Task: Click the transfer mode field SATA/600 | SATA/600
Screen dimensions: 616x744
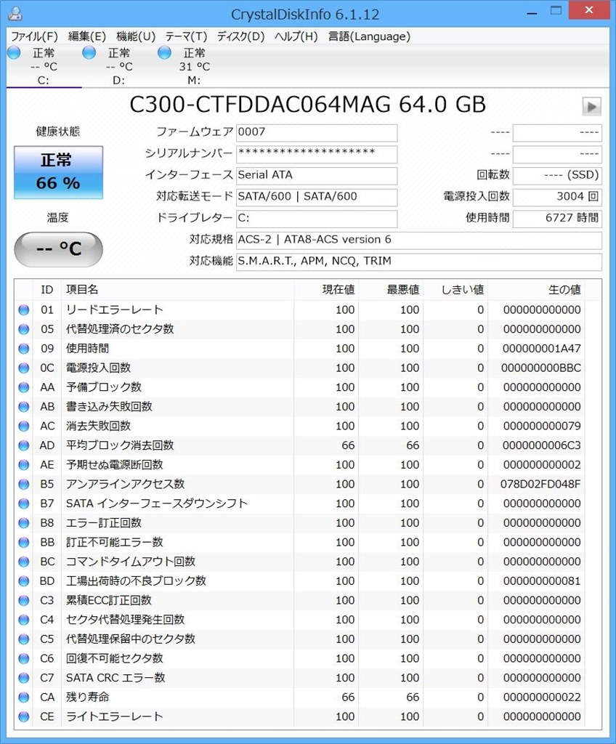Action: click(x=317, y=197)
